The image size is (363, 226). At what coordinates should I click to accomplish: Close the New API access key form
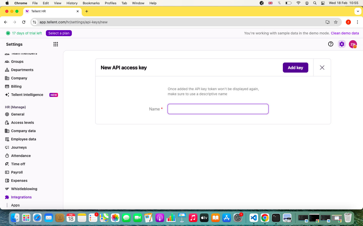point(322,68)
